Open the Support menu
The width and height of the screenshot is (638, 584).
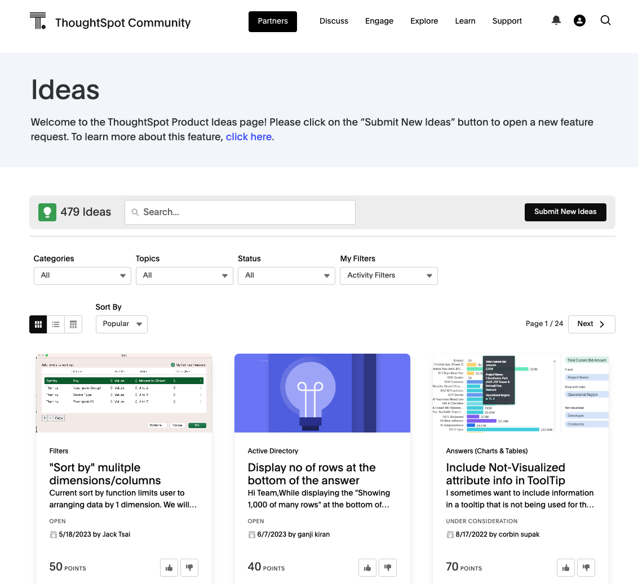pyautogui.click(x=507, y=21)
